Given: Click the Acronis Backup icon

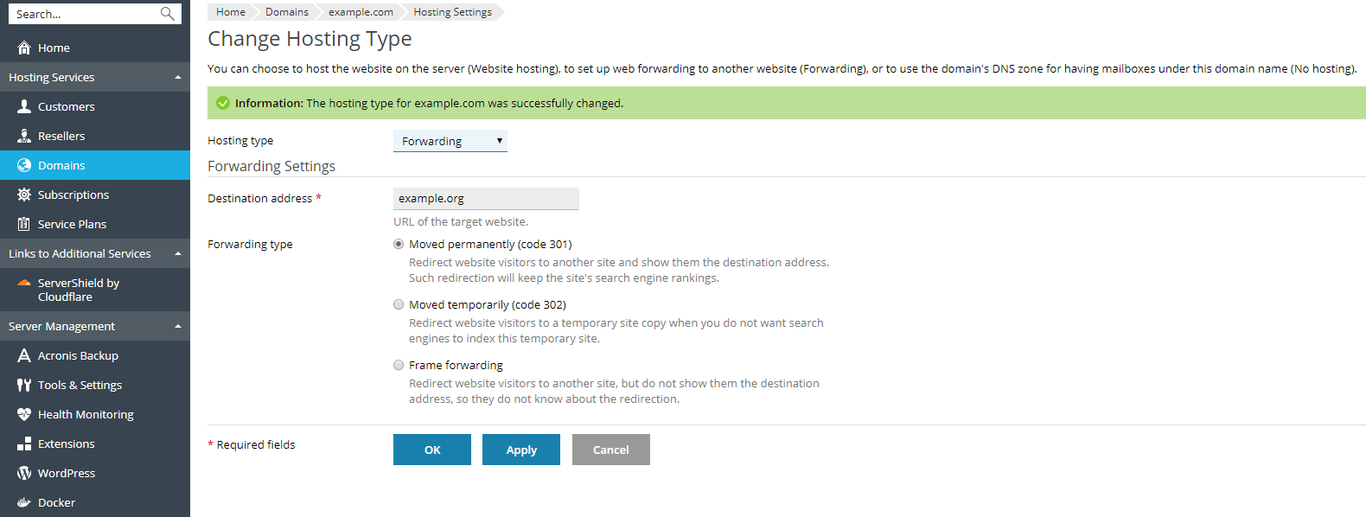Looking at the screenshot, I should 24,355.
